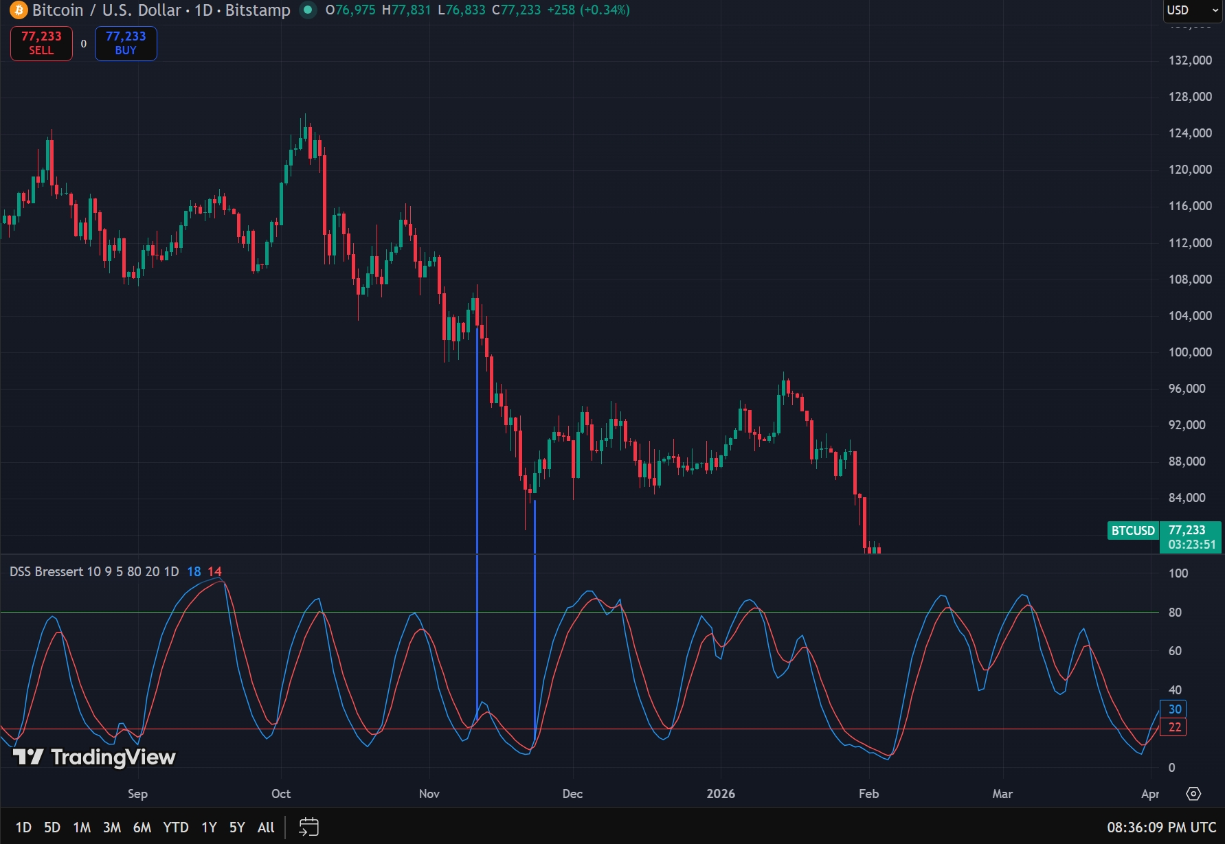Screen dimensions: 1225x844
Task: Select the 1Y time range
Action: [209, 828]
